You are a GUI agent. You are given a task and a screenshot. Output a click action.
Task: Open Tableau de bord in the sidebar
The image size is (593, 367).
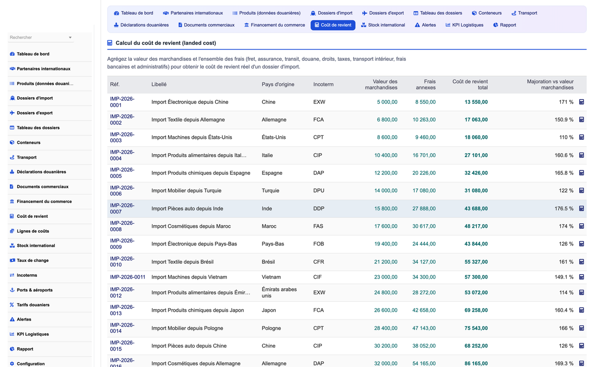50,54
